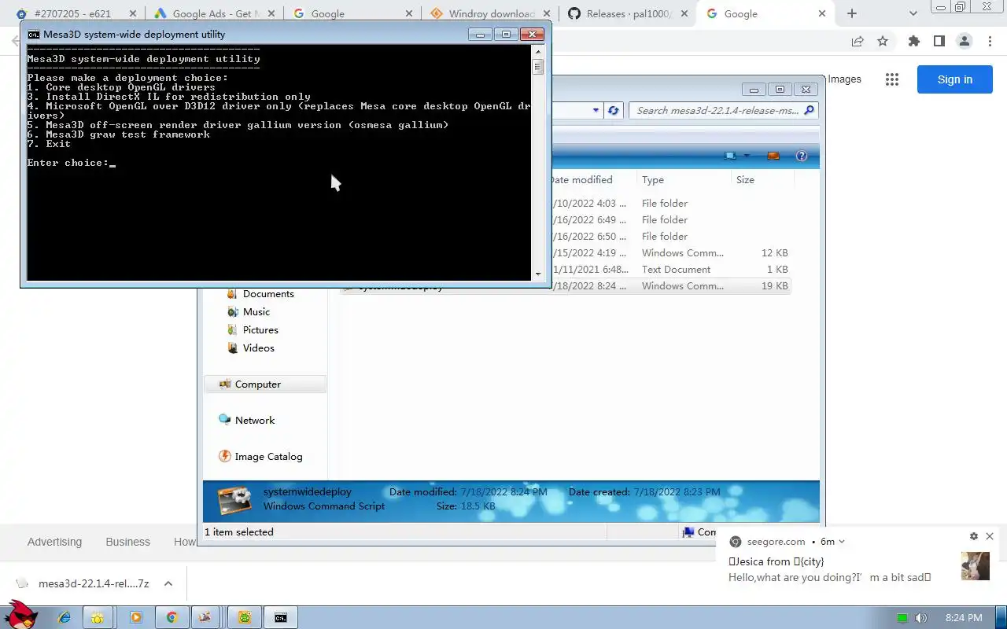Close the seegore.com notification
The width and height of the screenshot is (1007, 629).
(x=990, y=536)
